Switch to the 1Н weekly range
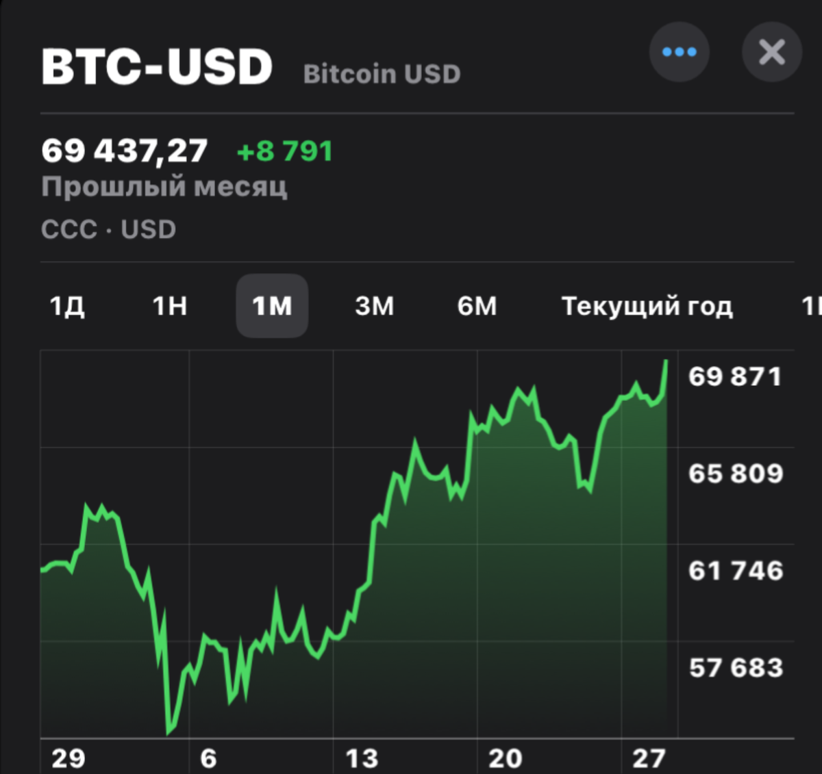 (x=170, y=307)
